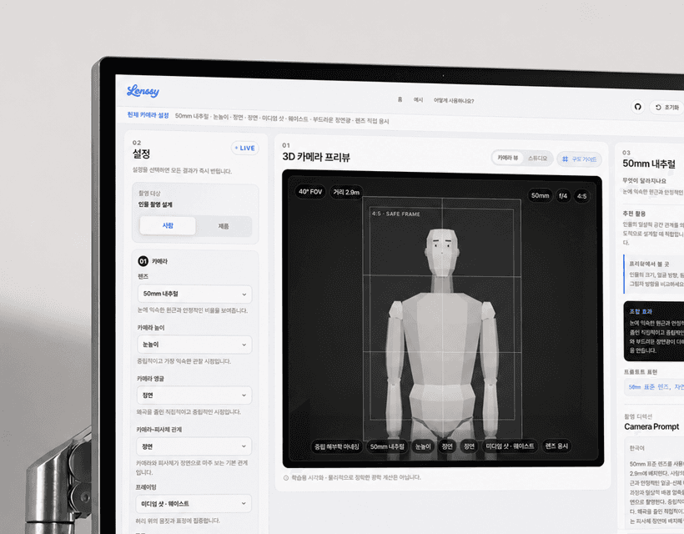Open the 프레이밍 dropdown showing 미디엄 샷 · 웨이스트
684x534 pixels.
(194, 503)
